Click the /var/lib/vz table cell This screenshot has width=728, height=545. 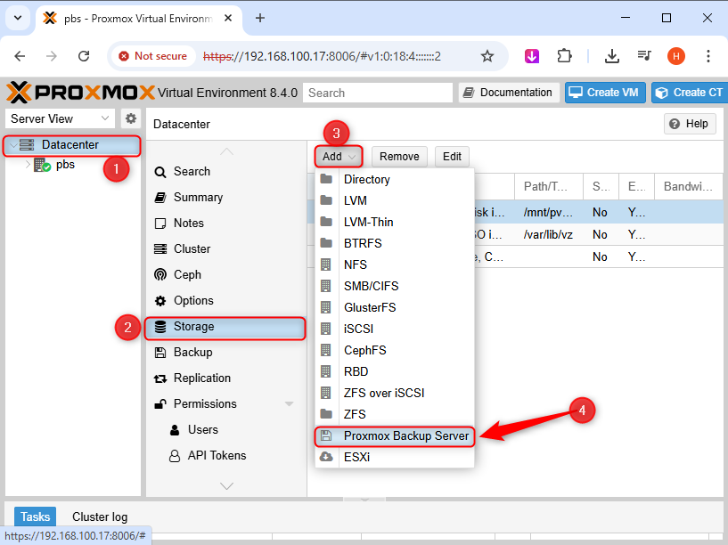[x=548, y=235]
